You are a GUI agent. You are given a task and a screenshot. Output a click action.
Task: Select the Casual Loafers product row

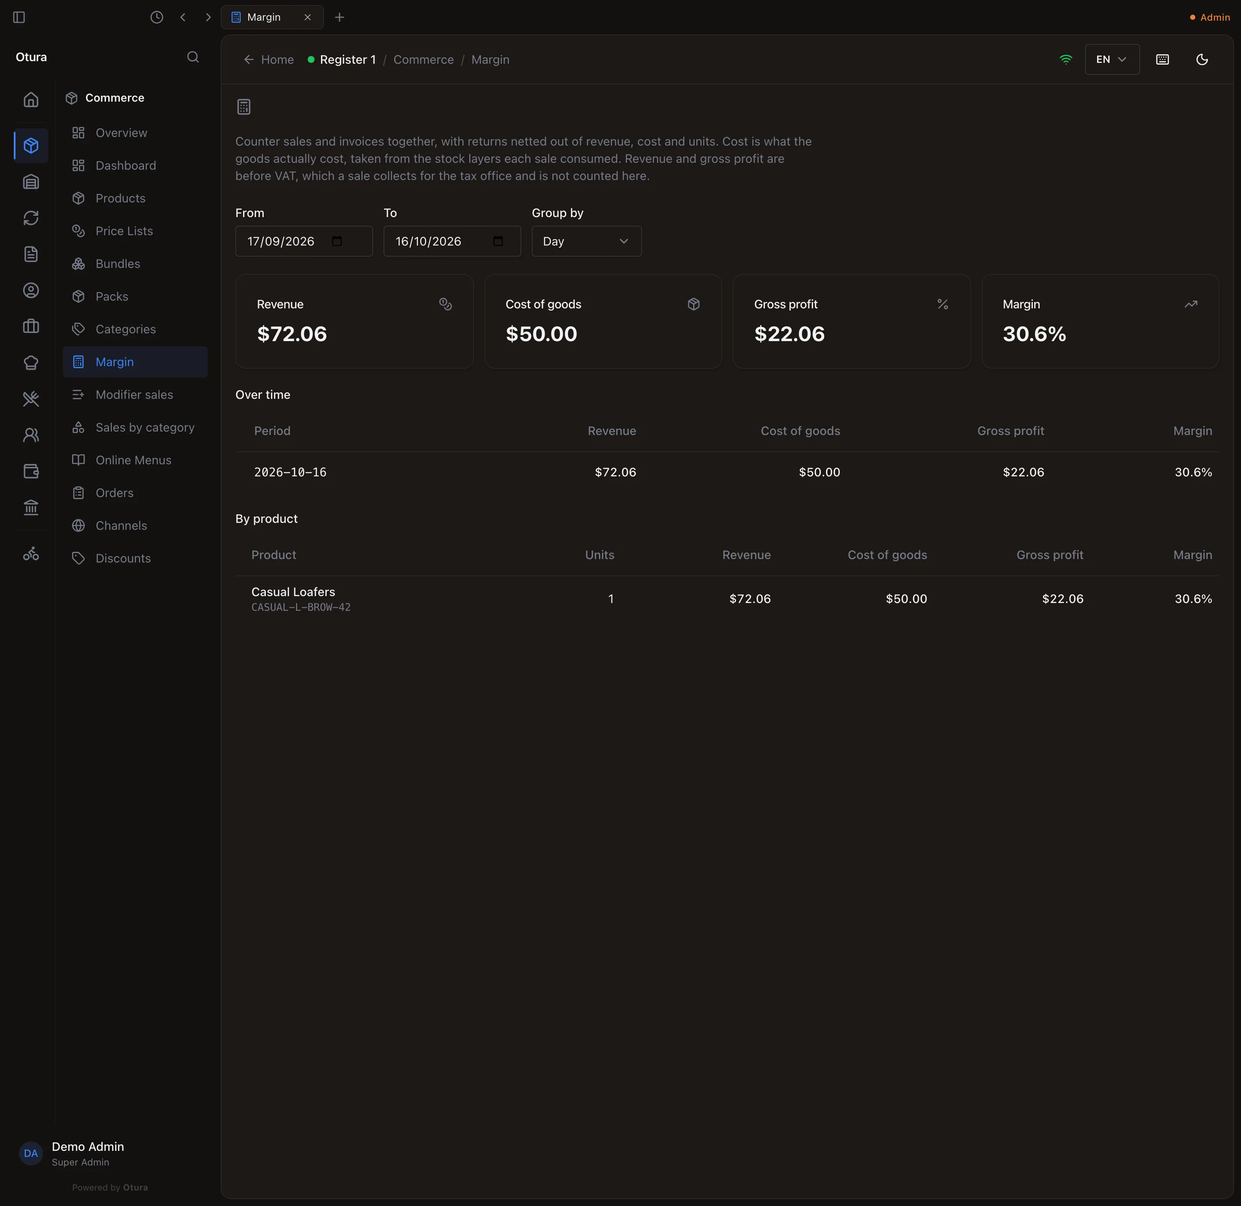727,599
